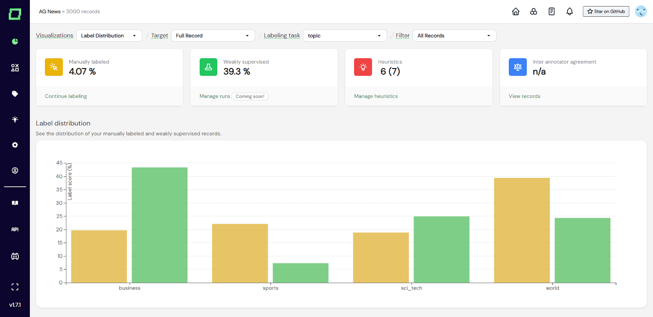Open the Full Record target dropdown
The width and height of the screenshot is (653, 317).
213,35
